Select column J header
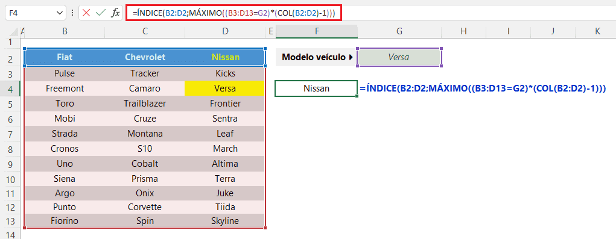 tap(553, 31)
